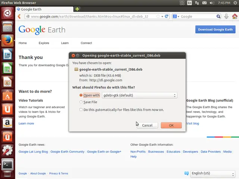Launch LibreOffice Calc from the launcher

tap(7, 68)
